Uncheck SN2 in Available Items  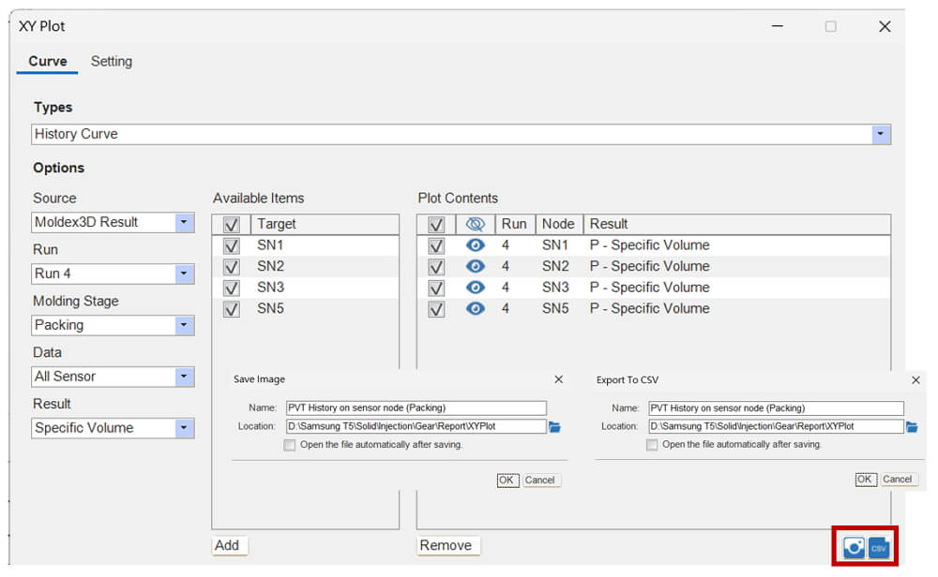(232, 267)
